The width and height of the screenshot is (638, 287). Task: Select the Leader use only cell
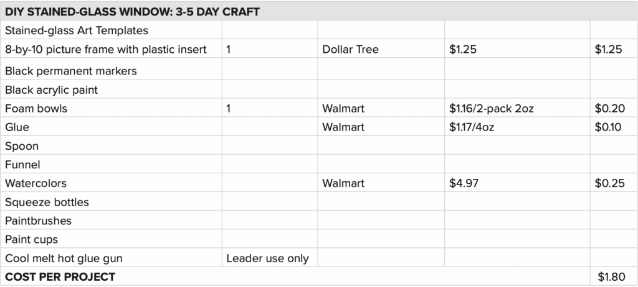[x=267, y=258]
